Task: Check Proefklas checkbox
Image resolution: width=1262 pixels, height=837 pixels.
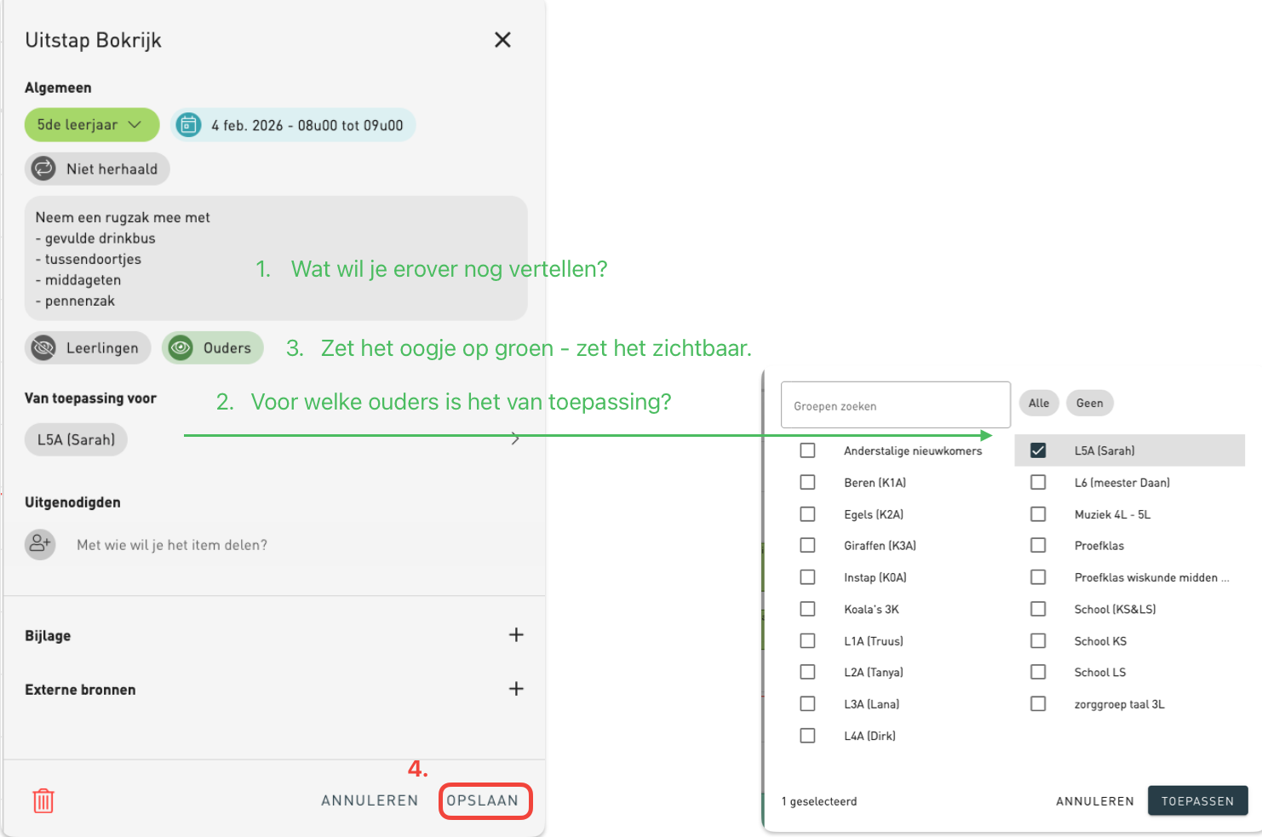Action: (x=1038, y=545)
